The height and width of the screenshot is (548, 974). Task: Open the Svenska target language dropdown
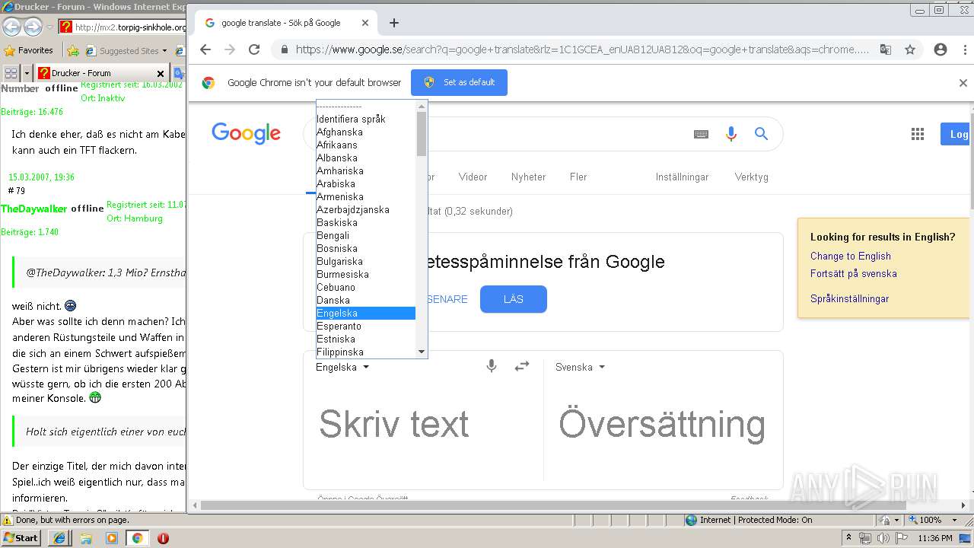coord(580,367)
